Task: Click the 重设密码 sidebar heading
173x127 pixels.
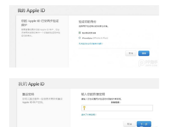Action: coord(28,94)
